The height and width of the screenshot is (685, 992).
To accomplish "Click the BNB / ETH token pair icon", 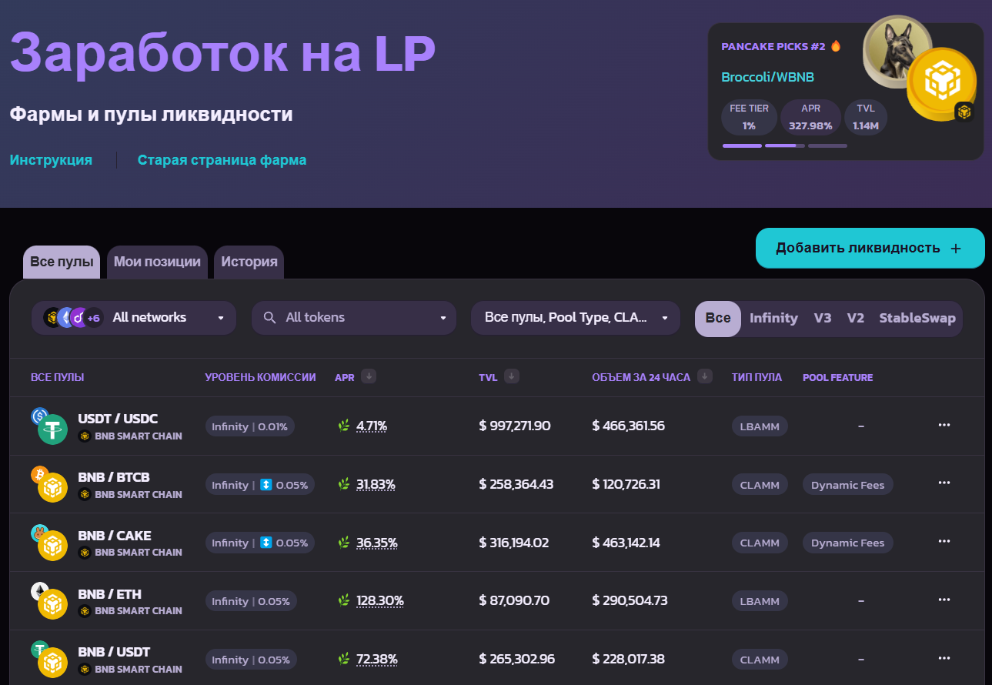I will [x=49, y=601].
